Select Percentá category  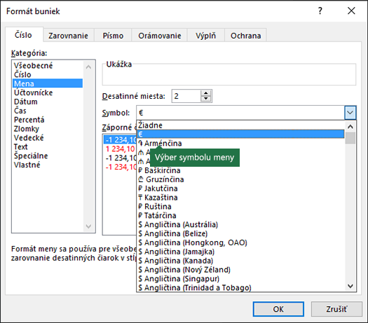coord(48,120)
